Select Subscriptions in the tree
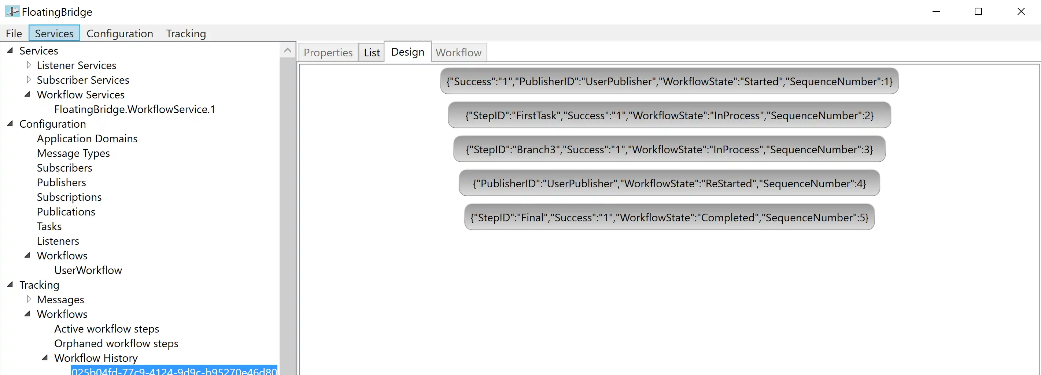This screenshot has height=375, width=1041. point(69,197)
